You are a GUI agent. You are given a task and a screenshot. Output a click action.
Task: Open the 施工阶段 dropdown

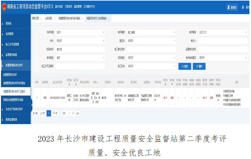pyautogui.click(x=152, y=66)
